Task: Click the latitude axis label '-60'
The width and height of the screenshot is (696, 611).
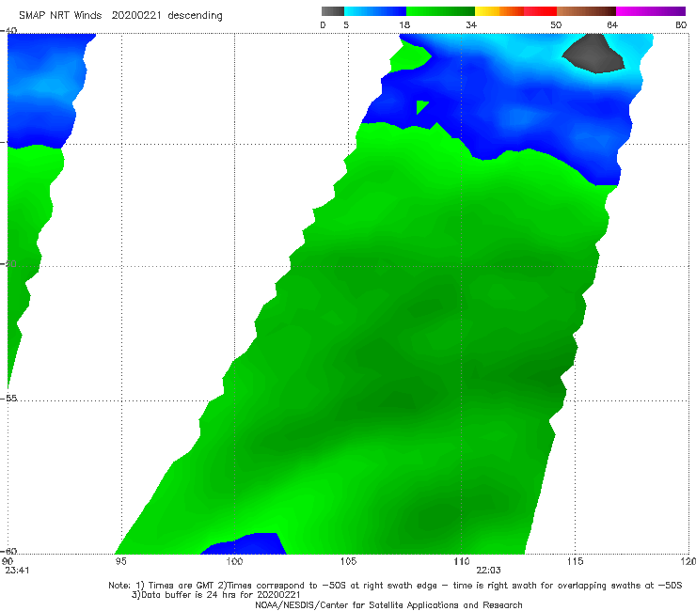Action: (9, 551)
